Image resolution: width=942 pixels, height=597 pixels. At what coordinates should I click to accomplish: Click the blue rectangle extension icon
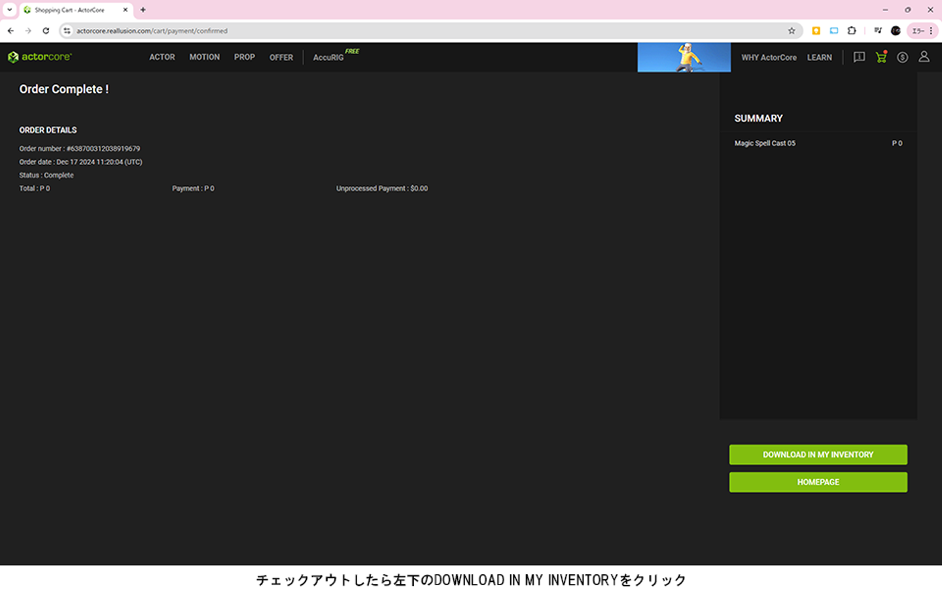tap(834, 31)
